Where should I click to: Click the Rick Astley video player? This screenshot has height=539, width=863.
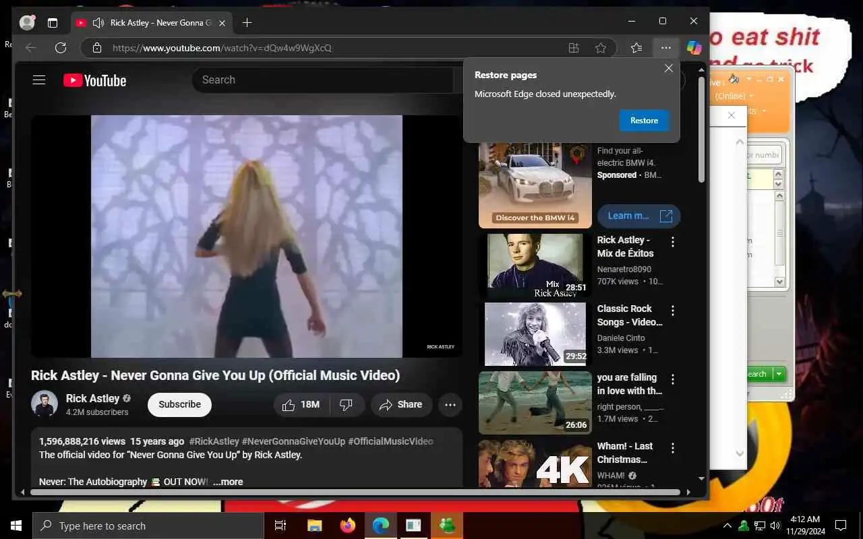pyautogui.click(x=247, y=236)
